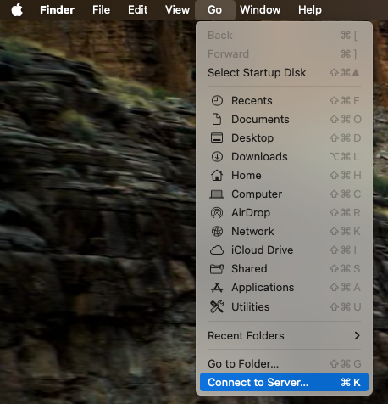Click the Downloads arrow icon
388x404 pixels.
pyautogui.click(x=217, y=157)
